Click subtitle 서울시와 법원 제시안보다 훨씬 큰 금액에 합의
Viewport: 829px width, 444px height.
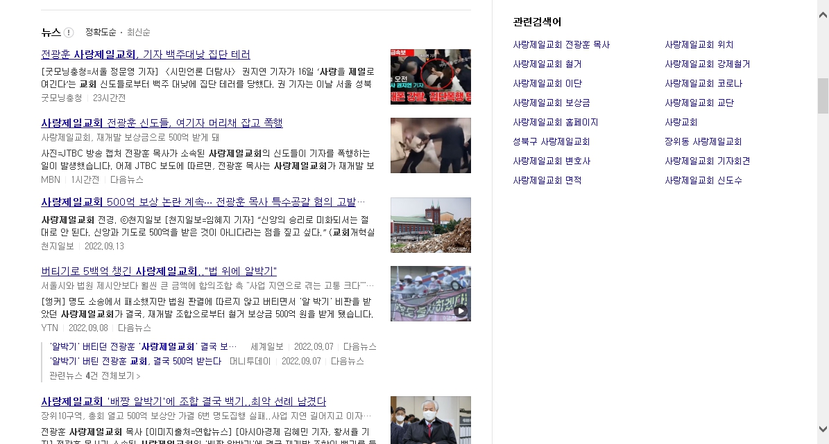207,285
